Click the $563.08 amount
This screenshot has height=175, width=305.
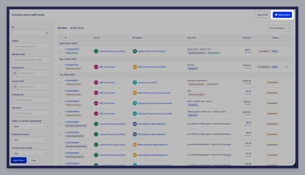(x=247, y=81)
